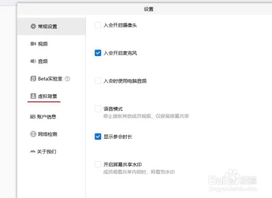Screen dimensions: 272x198
Task: Open the 账户信息 tab
Action: pos(52,116)
